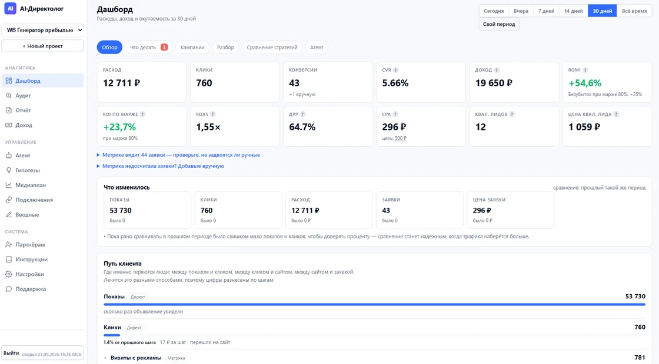This screenshot has height=364, width=659.
Task: Switch the period to 7 дней
Action: 546,11
